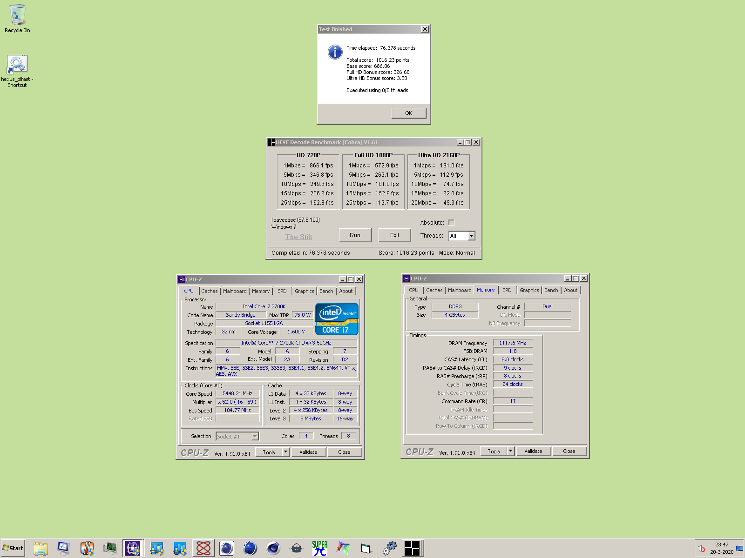Click the Core Speed 5448.21 MHz field
The width and height of the screenshot is (745, 558).
[237, 393]
